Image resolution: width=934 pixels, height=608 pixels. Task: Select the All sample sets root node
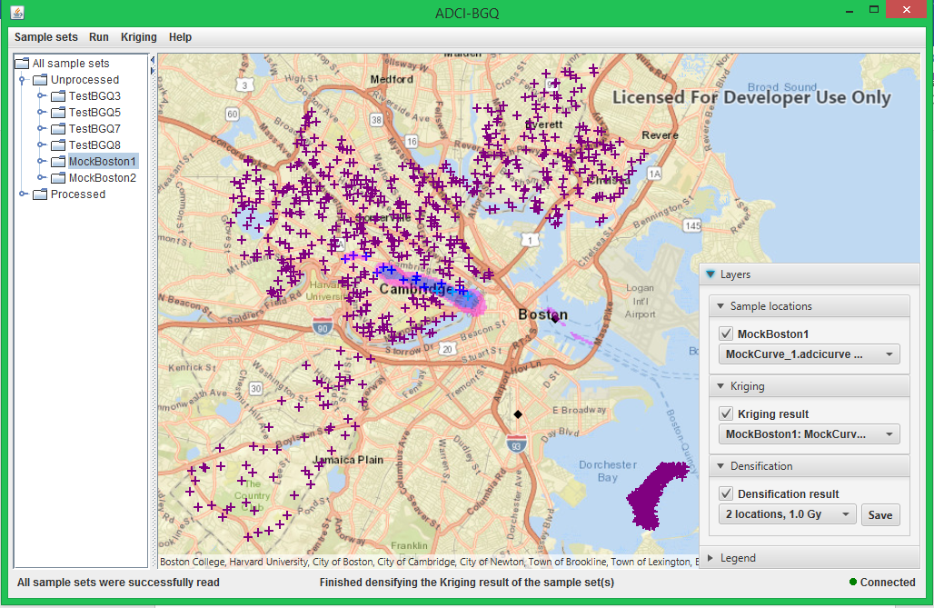(71, 64)
